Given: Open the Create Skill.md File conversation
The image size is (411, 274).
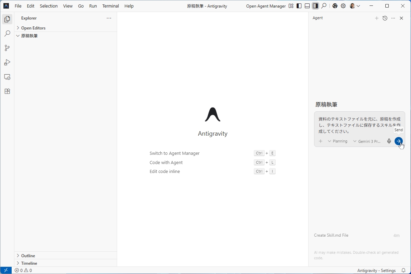Looking at the screenshot, I should pyautogui.click(x=357, y=235).
